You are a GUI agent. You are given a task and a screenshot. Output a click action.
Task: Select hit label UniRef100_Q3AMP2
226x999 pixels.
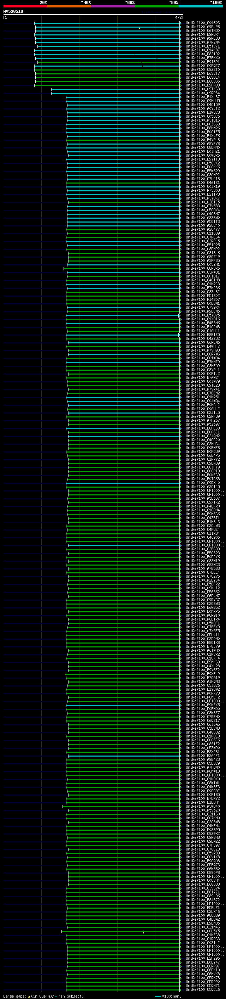click(x=203, y=175)
